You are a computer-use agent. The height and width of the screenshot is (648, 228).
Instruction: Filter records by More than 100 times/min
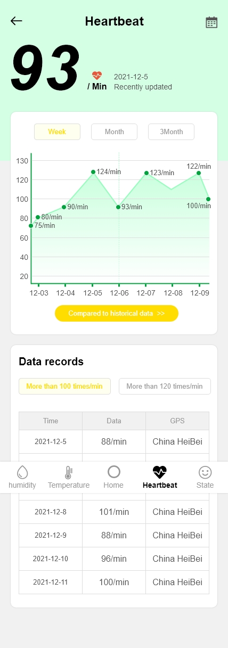coord(64,386)
